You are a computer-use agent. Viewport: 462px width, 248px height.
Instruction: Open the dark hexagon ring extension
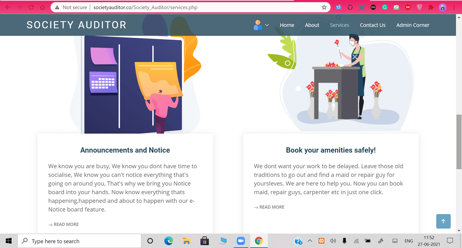(350, 7)
